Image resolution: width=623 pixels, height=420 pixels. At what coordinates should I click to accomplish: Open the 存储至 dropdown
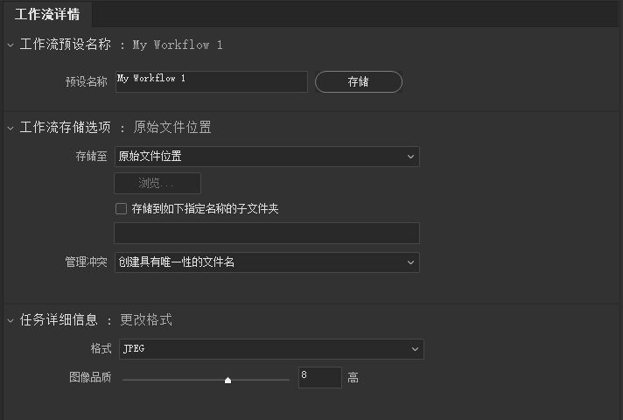click(x=267, y=157)
